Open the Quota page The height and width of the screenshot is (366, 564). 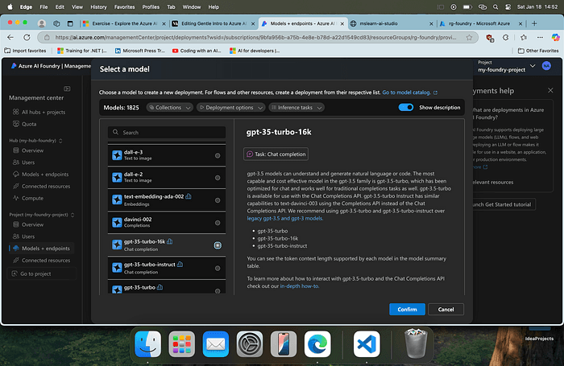tap(25, 124)
